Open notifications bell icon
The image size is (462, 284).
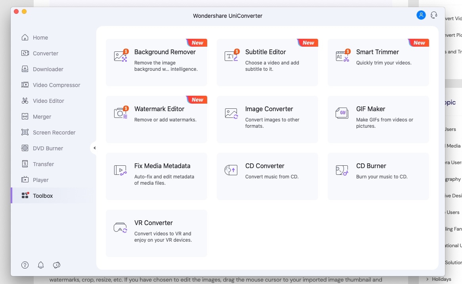[41, 265]
